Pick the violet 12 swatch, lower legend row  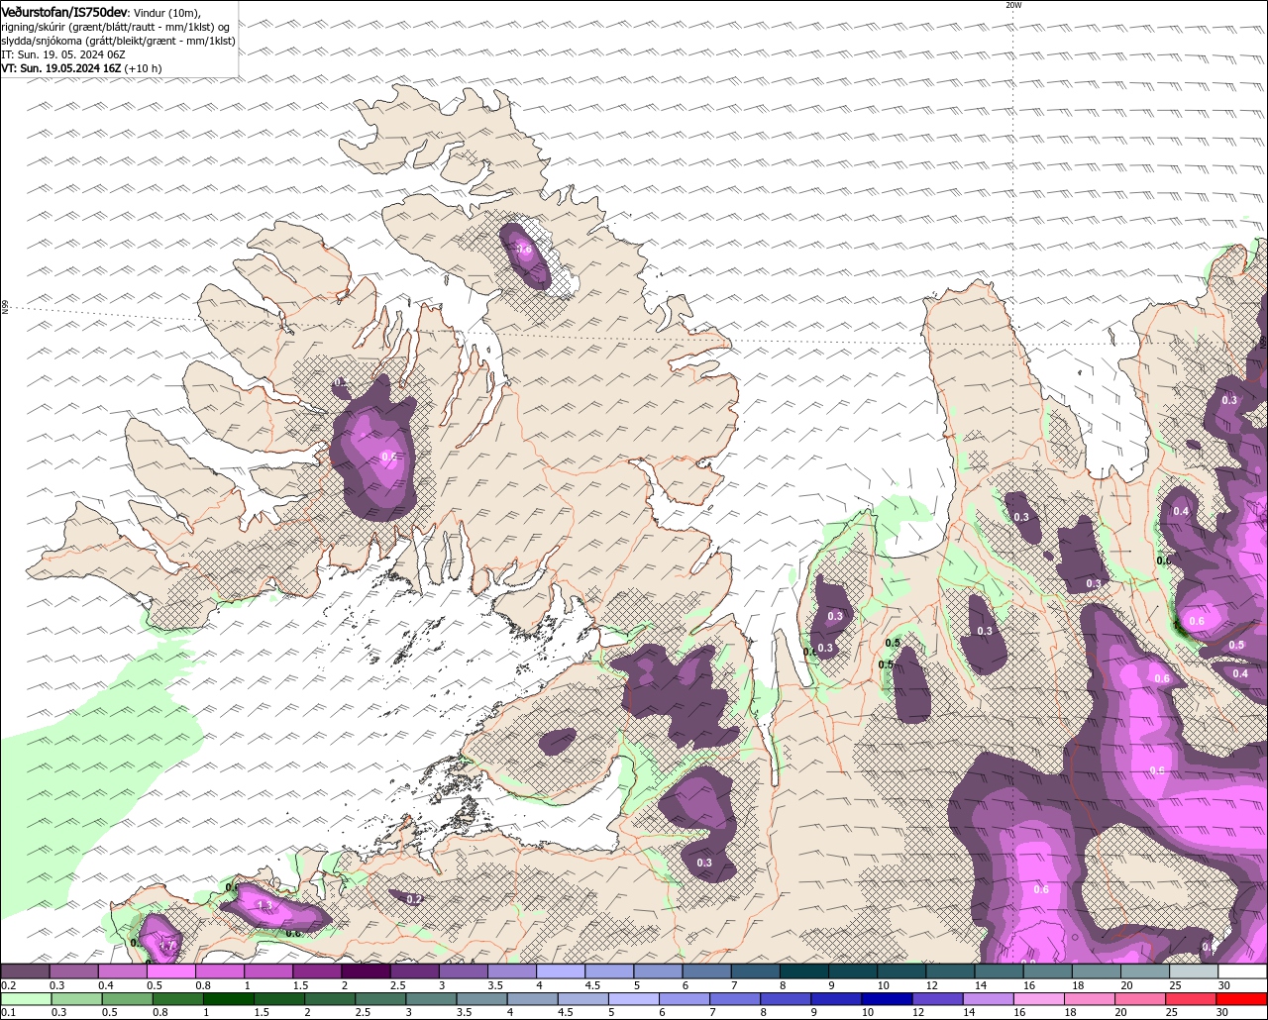(938, 998)
